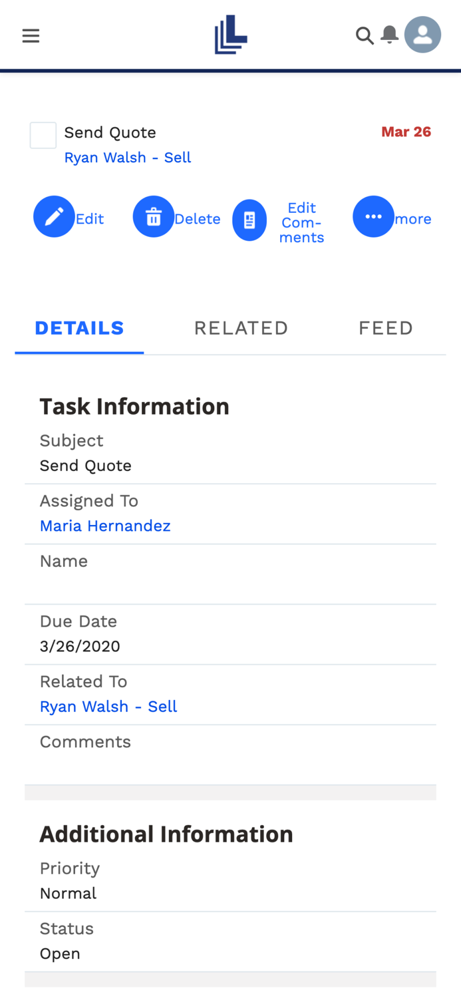Expand more actions with the ellipsis button
This screenshot has width=461, height=998.
(373, 217)
